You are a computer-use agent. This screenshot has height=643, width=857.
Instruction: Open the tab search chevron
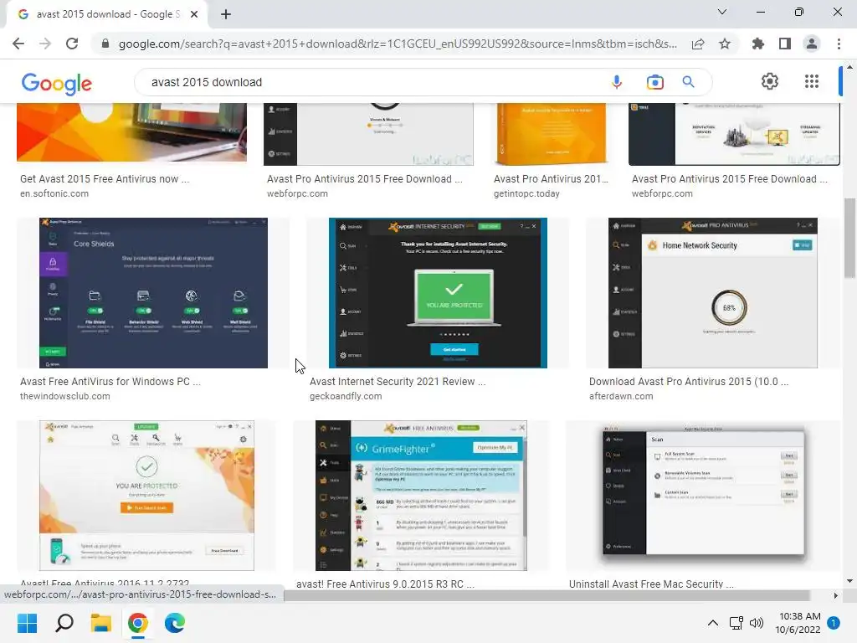pos(722,12)
